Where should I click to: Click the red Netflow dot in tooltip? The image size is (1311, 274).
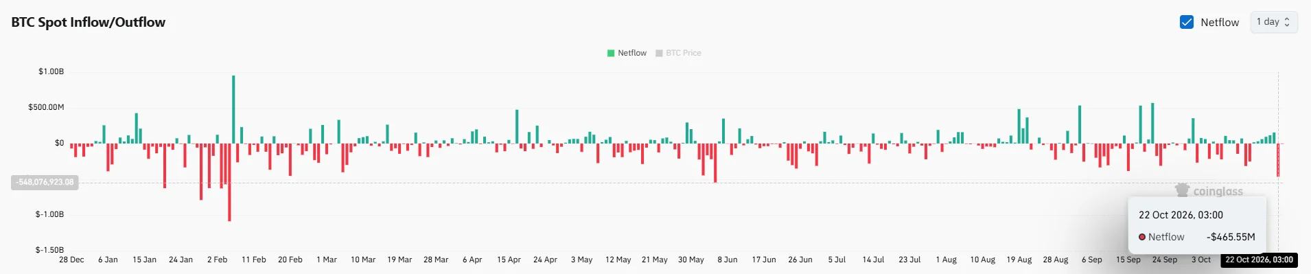point(1142,237)
